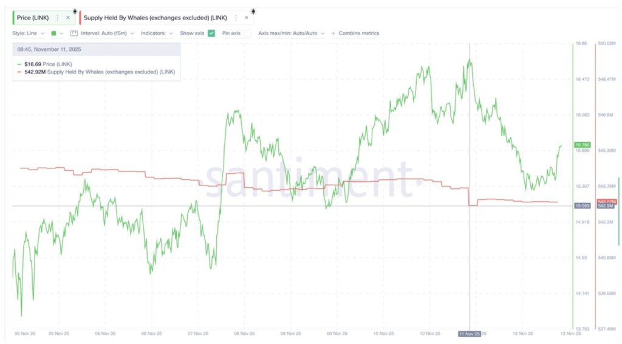Enable the Pin axis checkbox

(247, 33)
